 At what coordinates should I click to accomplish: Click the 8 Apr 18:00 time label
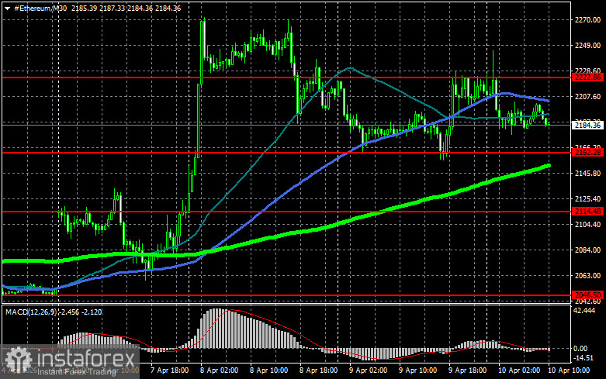pyautogui.click(x=318, y=370)
